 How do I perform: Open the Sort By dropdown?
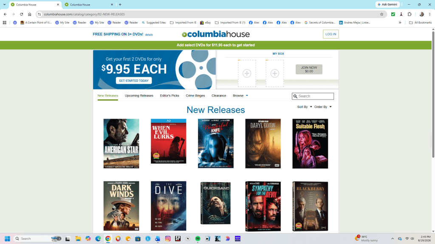click(x=304, y=107)
